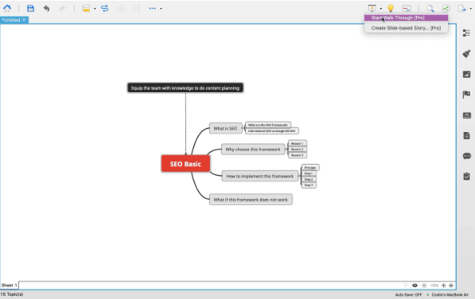Open the Comments bubble panel
Viewport: 475px width, 299px height.
(x=466, y=156)
